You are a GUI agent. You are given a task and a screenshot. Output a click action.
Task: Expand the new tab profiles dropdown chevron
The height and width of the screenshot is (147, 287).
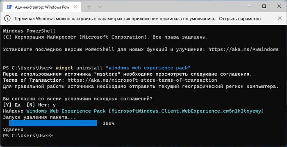(100, 7)
